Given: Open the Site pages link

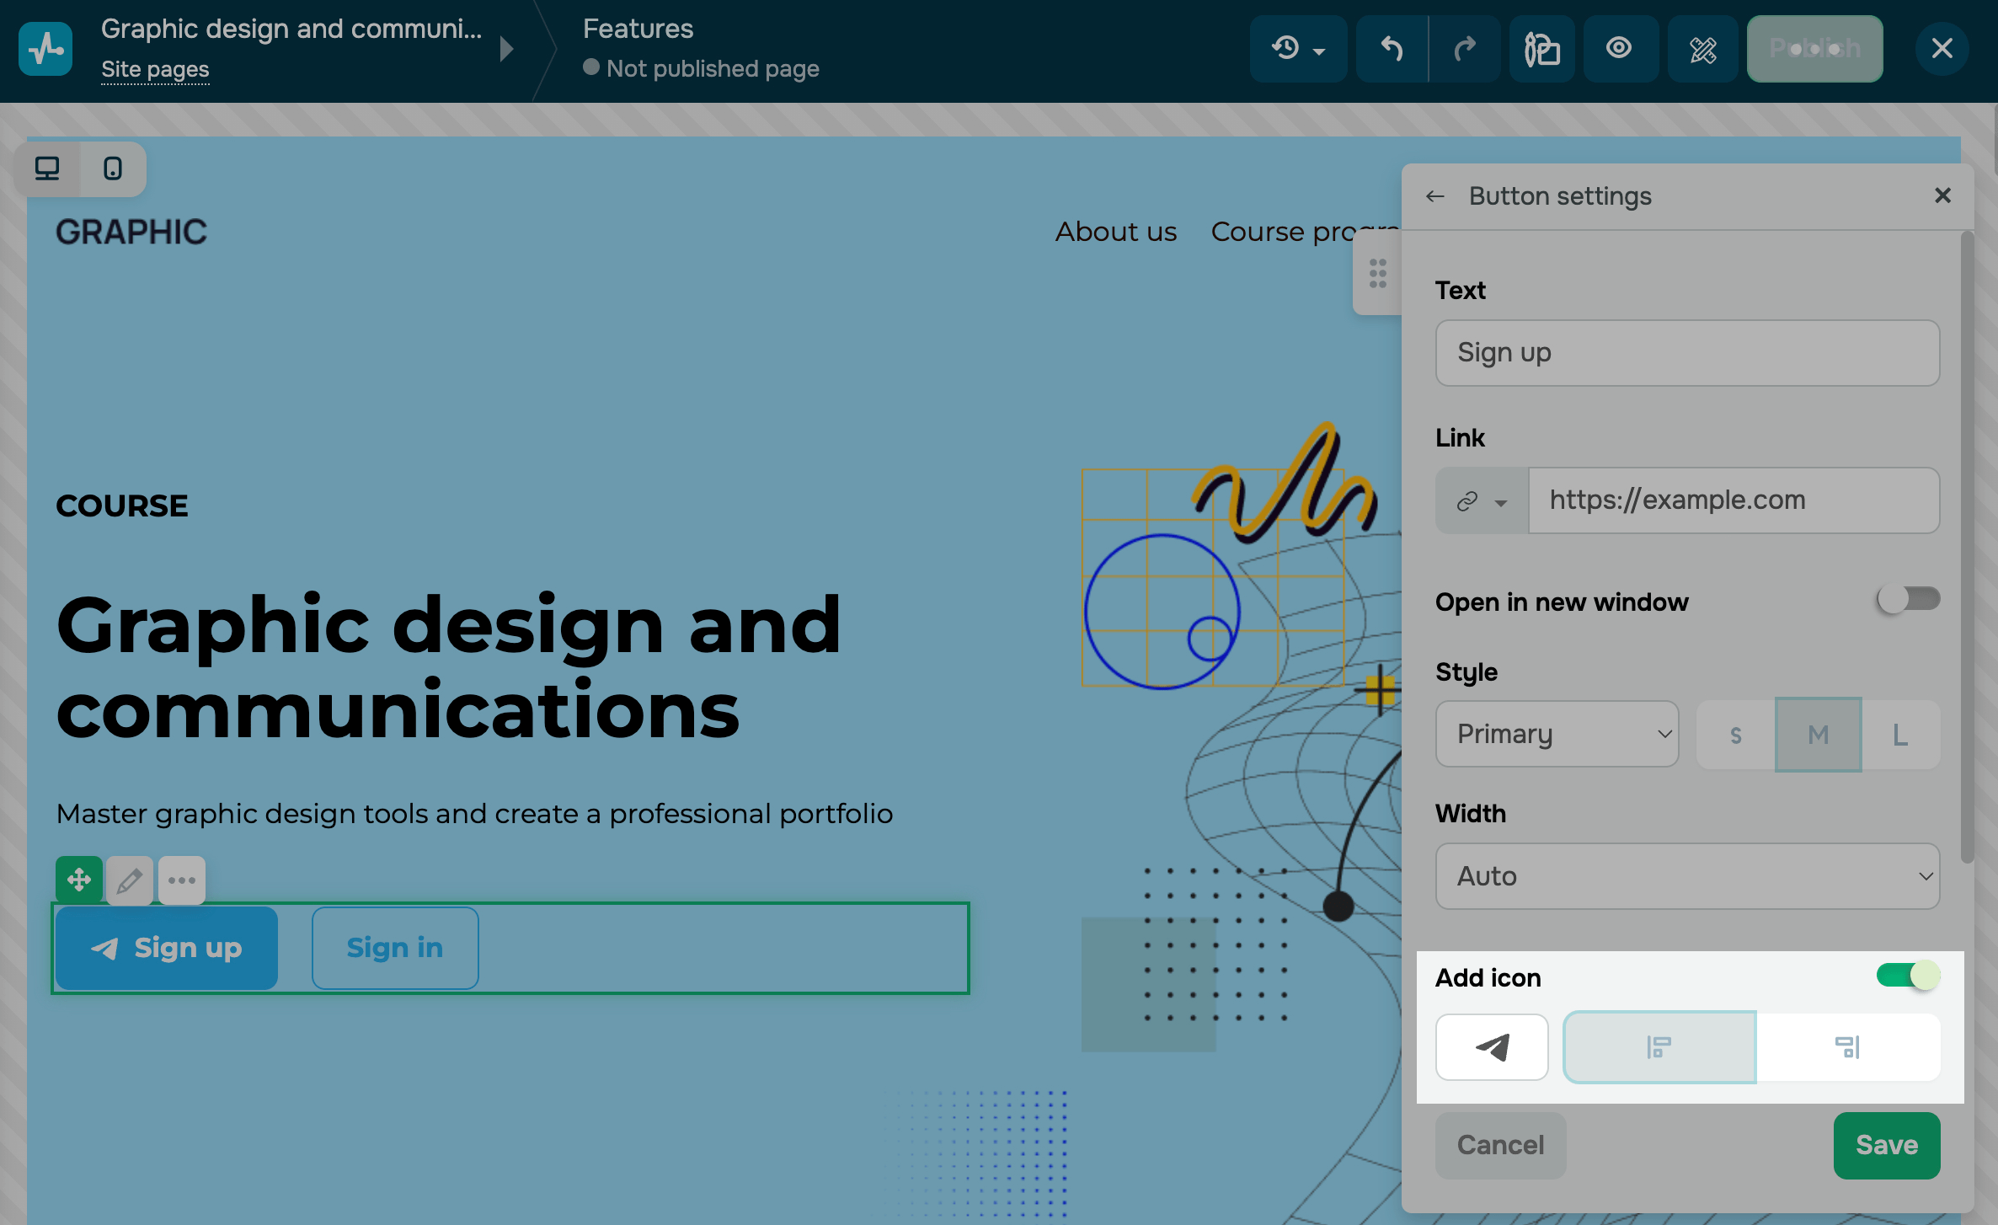Looking at the screenshot, I should pyautogui.click(x=155, y=69).
